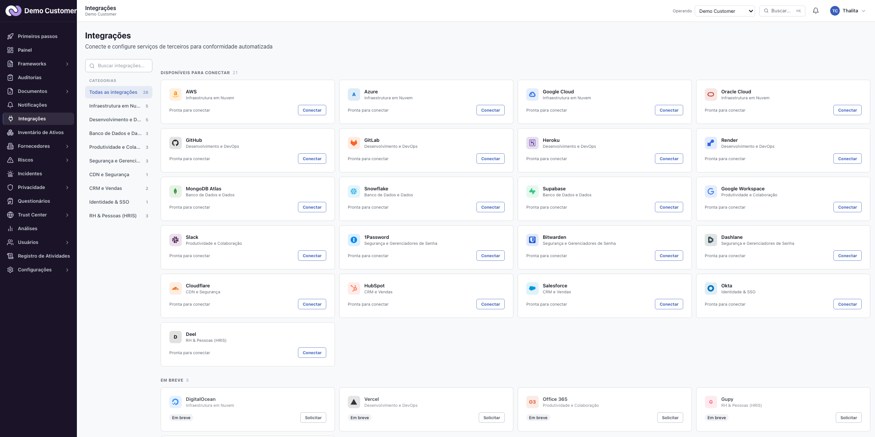Connect the Google Workspace integration

coord(848,207)
